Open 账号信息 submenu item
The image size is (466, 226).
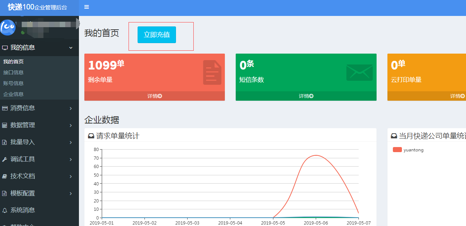pyautogui.click(x=13, y=83)
